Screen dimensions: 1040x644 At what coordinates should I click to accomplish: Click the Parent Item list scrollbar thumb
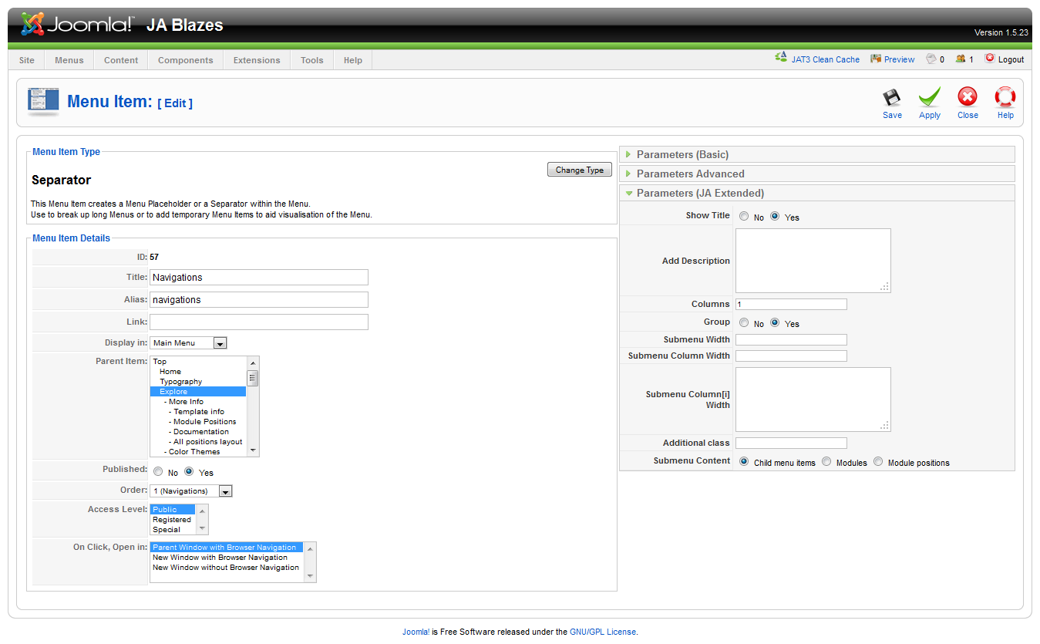(x=253, y=378)
